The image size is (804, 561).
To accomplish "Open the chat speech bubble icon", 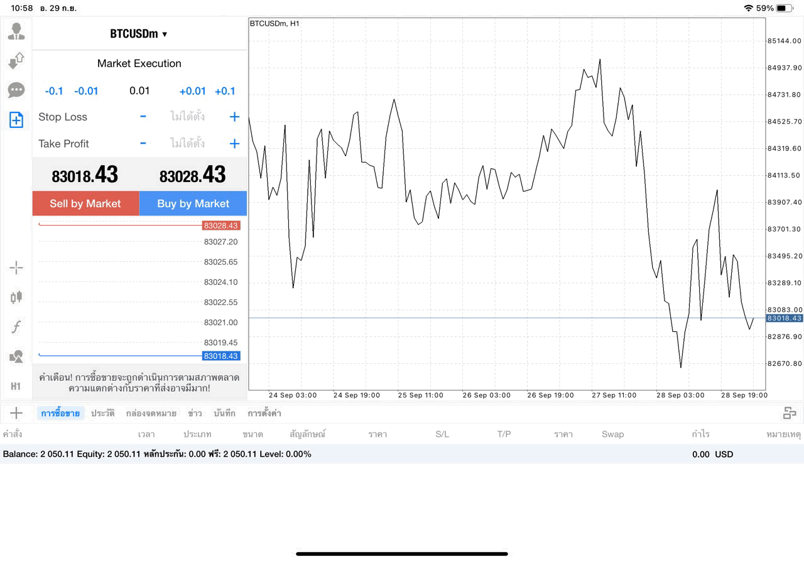I will [16, 90].
